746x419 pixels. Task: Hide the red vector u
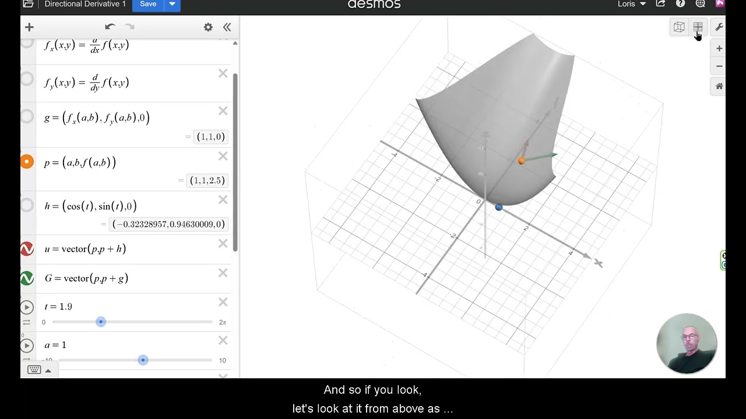[27, 249]
